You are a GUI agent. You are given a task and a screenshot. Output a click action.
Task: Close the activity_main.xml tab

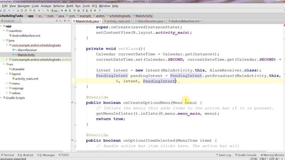coord(131,21)
